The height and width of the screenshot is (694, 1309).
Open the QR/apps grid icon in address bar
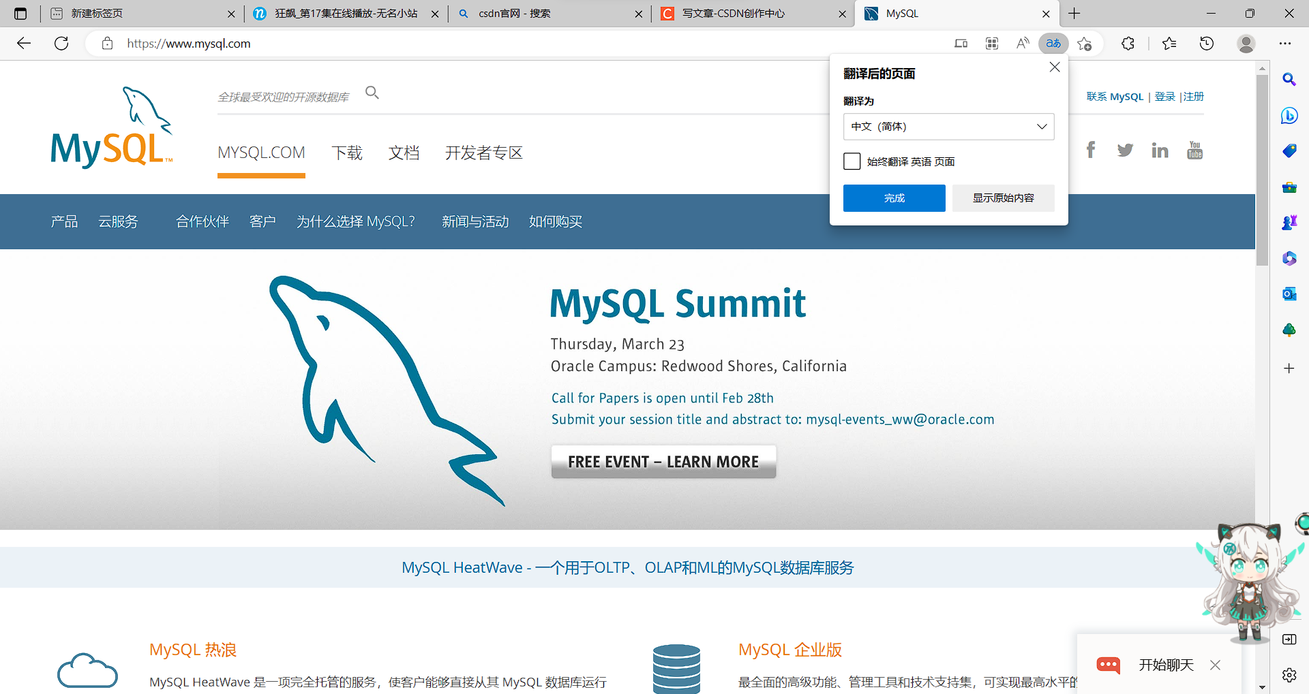[x=992, y=44]
